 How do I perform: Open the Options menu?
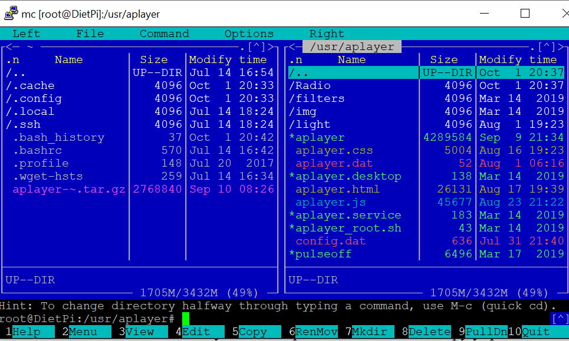click(249, 34)
